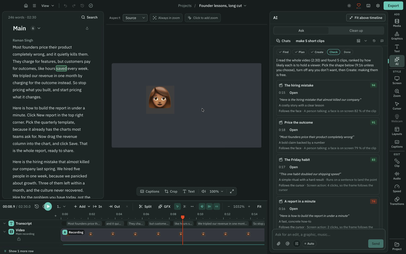This screenshot has height=254, width=406.
Task: Select the Text tool in sidebar
Action: [x=397, y=48]
